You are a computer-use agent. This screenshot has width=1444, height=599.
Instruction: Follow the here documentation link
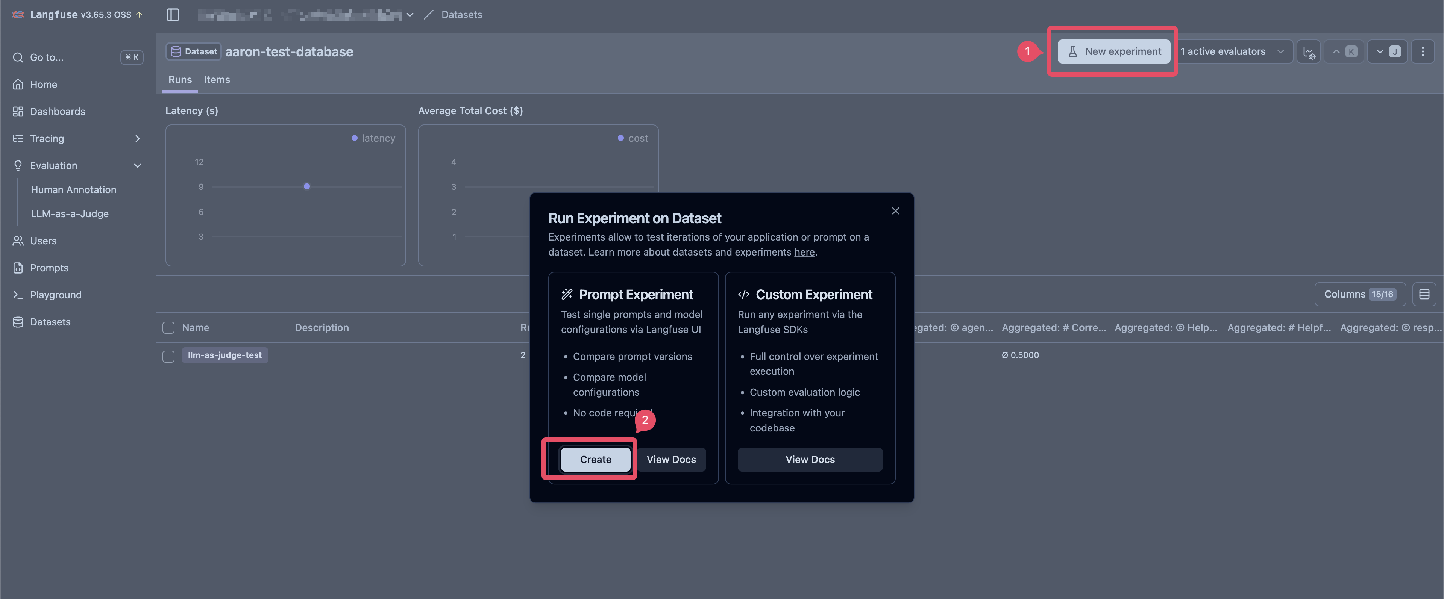(804, 252)
